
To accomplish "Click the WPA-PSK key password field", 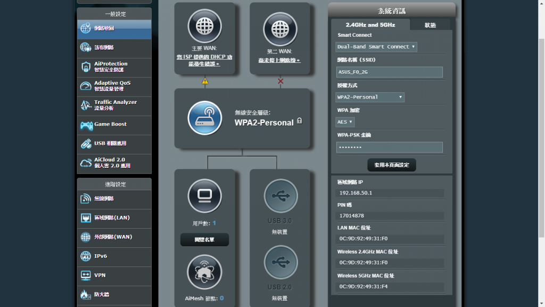I will (x=389, y=147).
